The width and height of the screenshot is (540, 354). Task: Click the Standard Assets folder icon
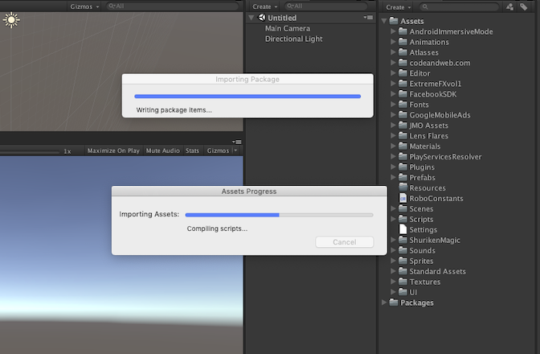point(403,271)
